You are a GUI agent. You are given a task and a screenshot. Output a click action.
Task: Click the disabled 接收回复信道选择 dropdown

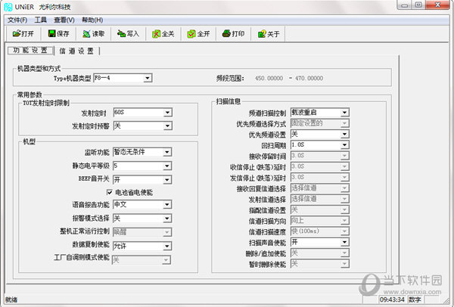[x=319, y=188]
